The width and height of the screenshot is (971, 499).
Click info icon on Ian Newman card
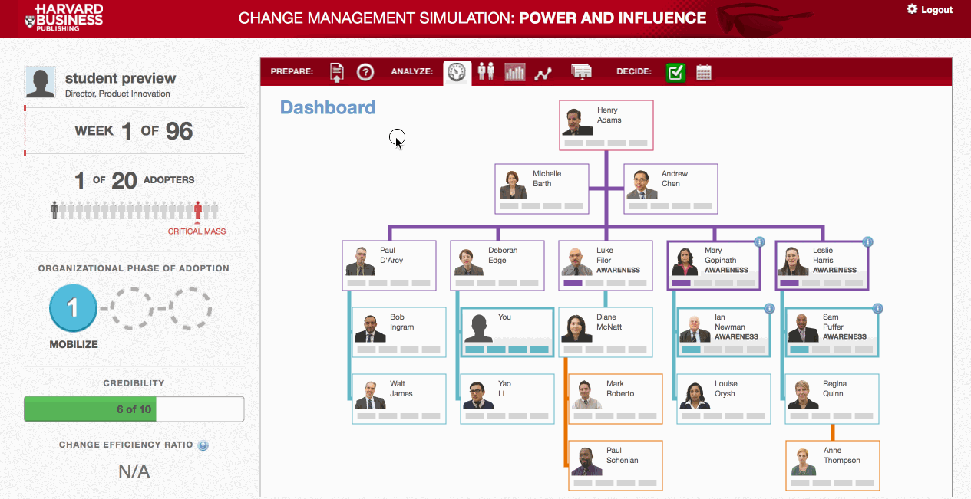point(769,309)
